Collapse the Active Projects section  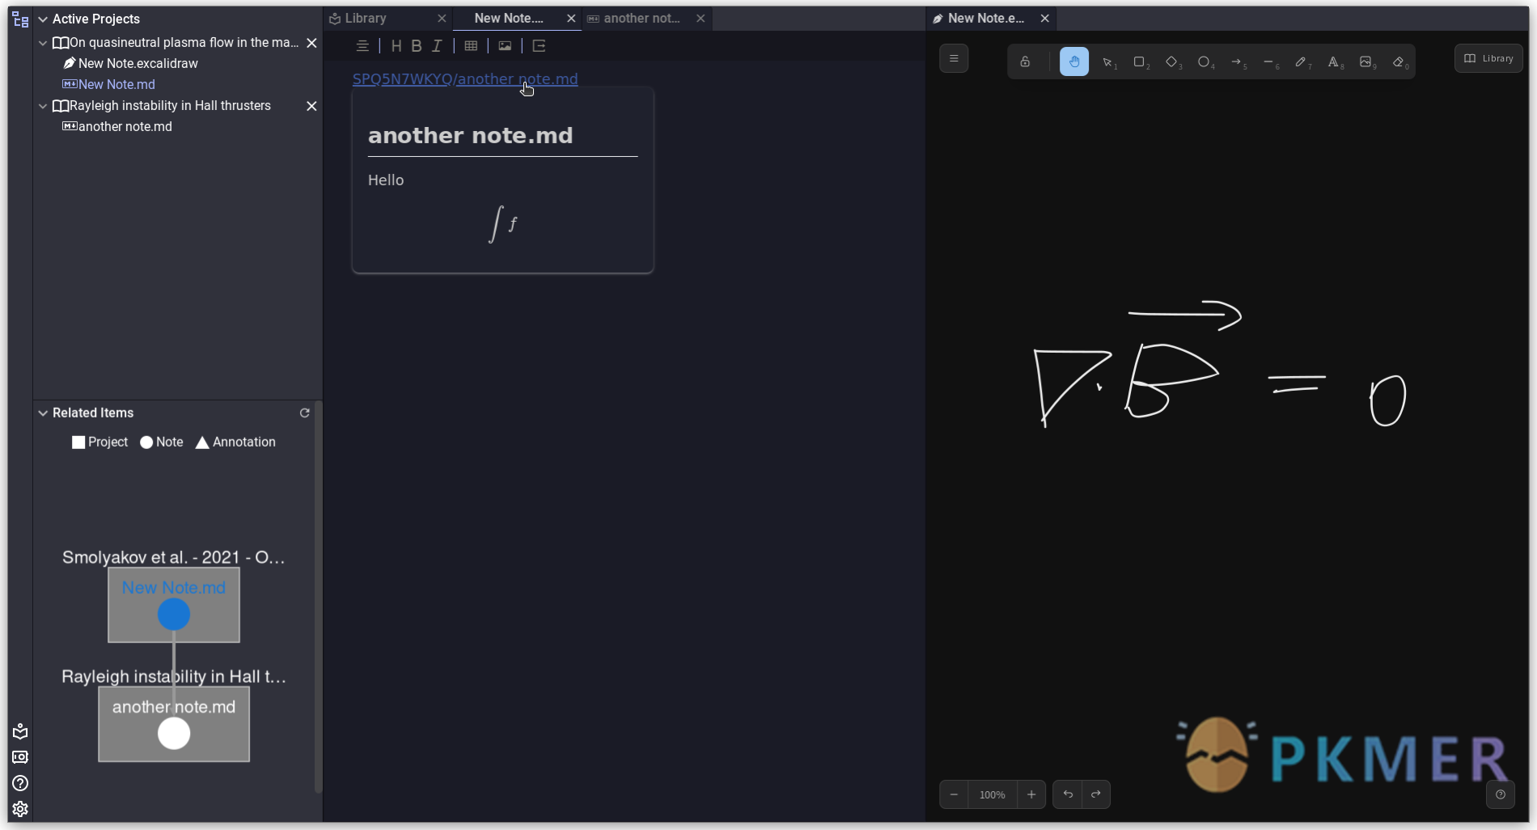pos(43,19)
